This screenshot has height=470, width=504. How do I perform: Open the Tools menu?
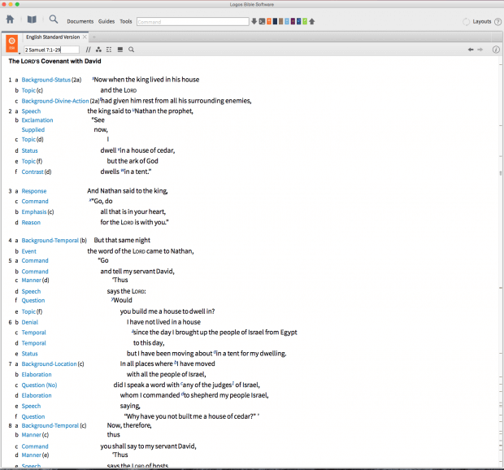[126, 21]
